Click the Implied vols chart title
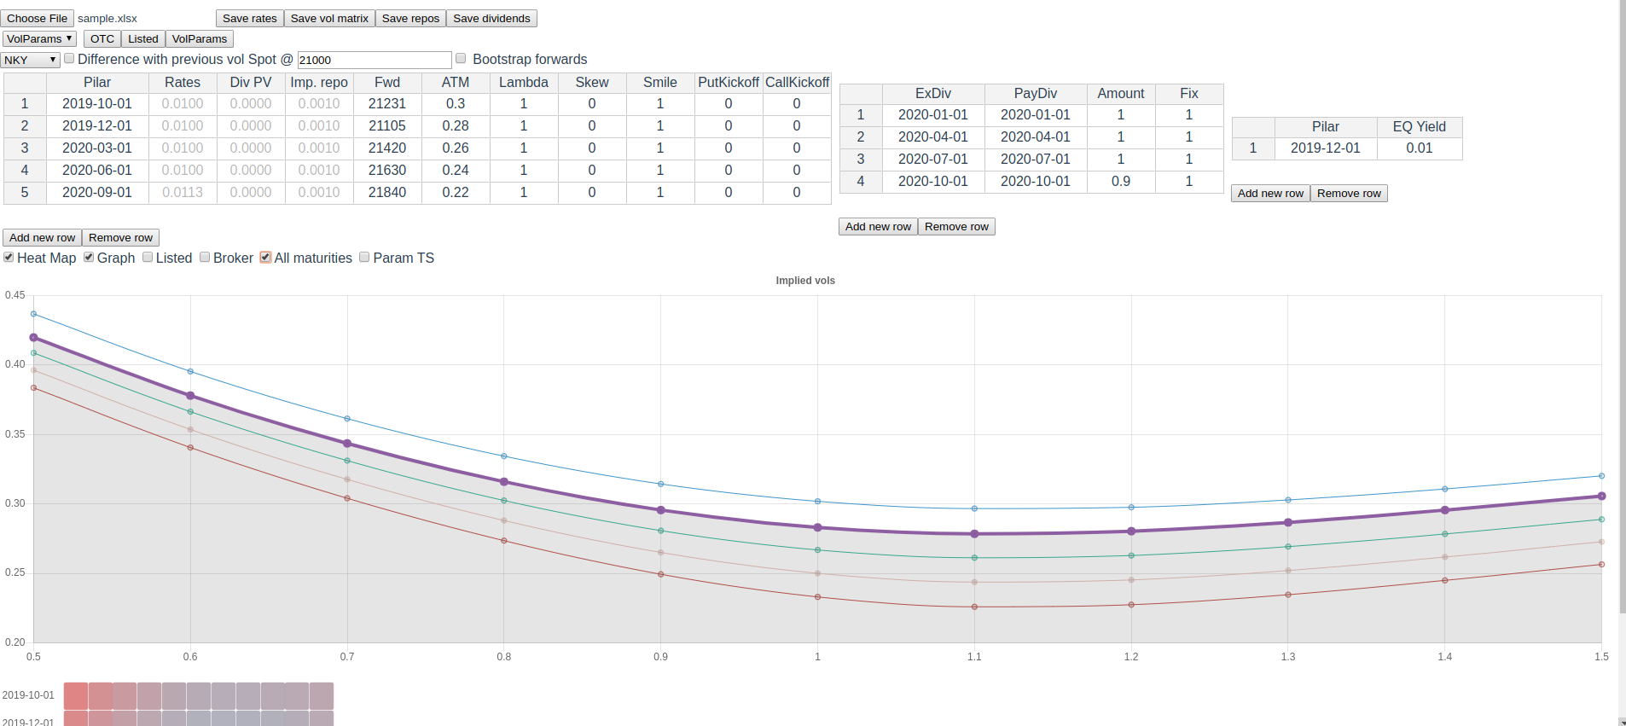This screenshot has width=1626, height=726. pyautogui.click(x=805, y=281)
